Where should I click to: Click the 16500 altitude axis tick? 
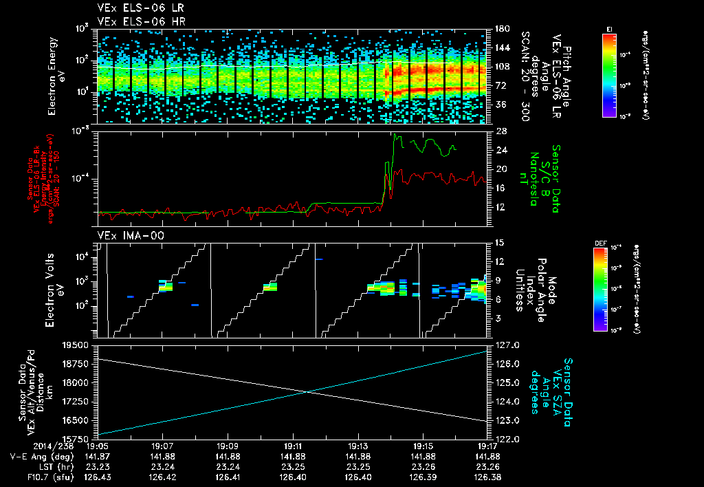coord(76,420)
